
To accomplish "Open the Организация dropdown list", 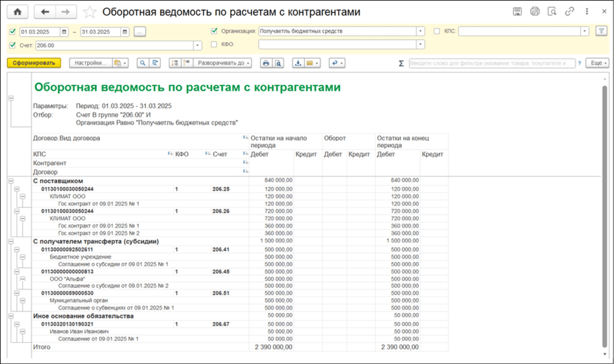I will [420, 31].
